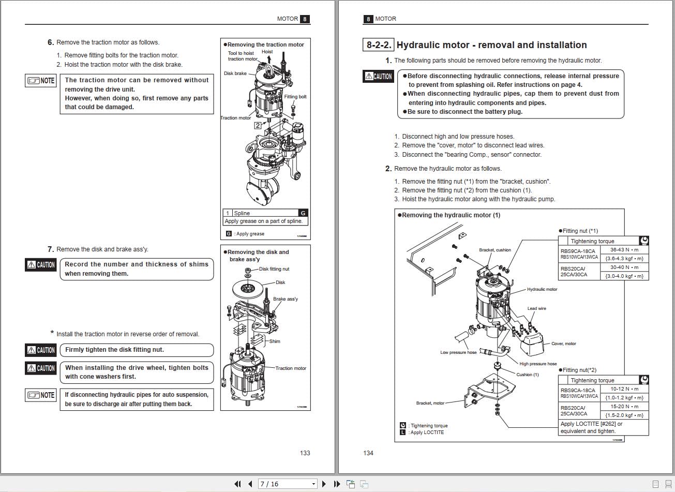This screenshot has height=492, width=675.
Task: Click the 'Removing the disk and brake ass'y' figure
Action: pos(265,327)
